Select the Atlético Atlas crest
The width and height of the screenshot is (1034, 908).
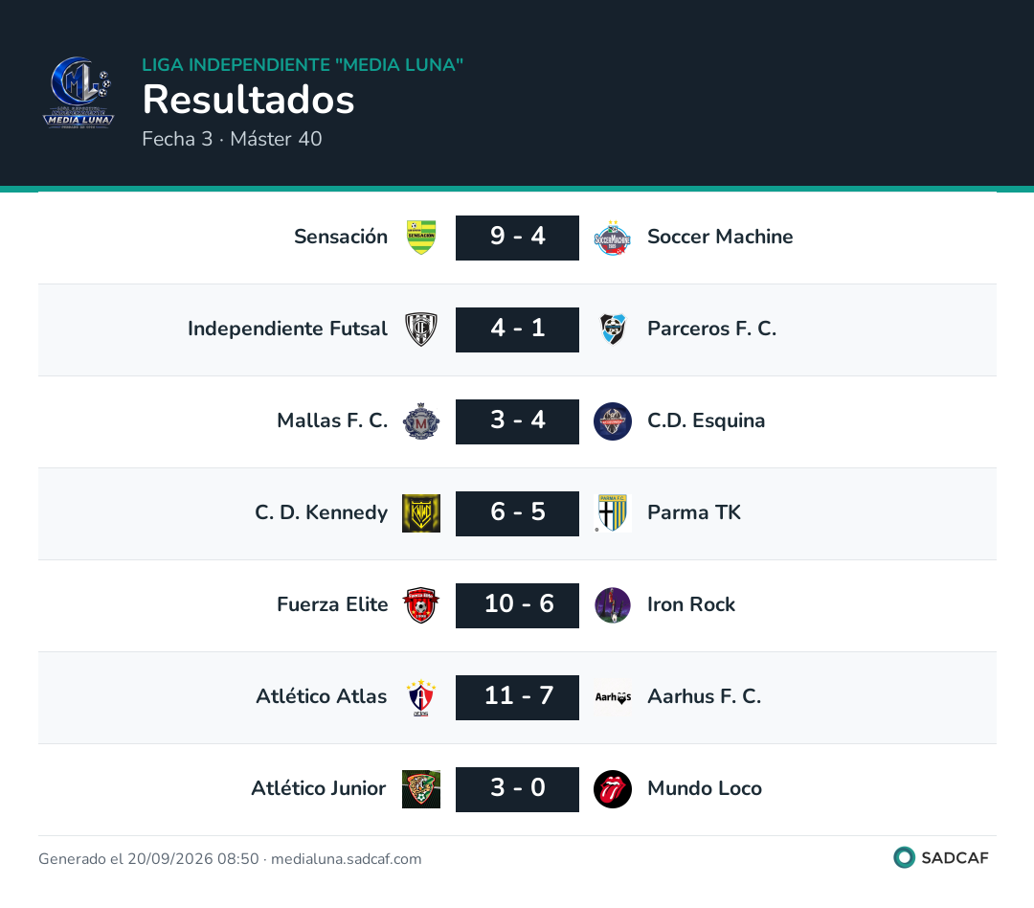point(421,697)
